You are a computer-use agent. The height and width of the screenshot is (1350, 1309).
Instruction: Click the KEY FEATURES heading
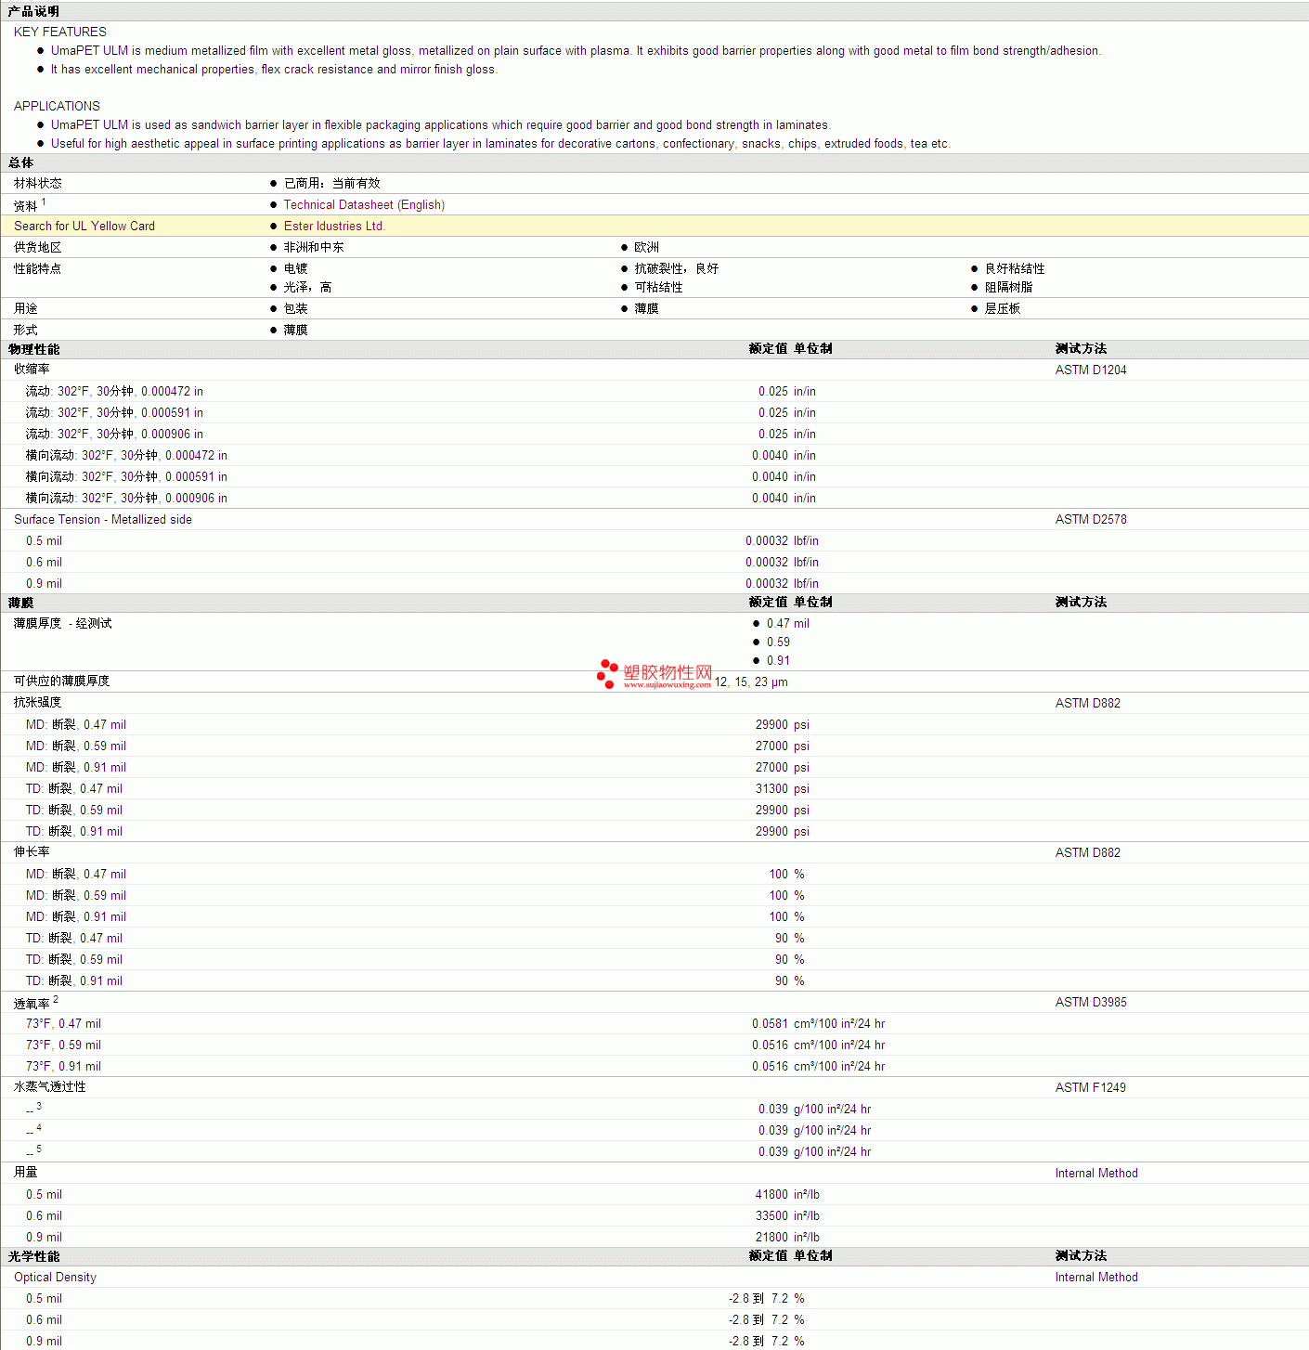pyautogui.click(x=60, y=32)
